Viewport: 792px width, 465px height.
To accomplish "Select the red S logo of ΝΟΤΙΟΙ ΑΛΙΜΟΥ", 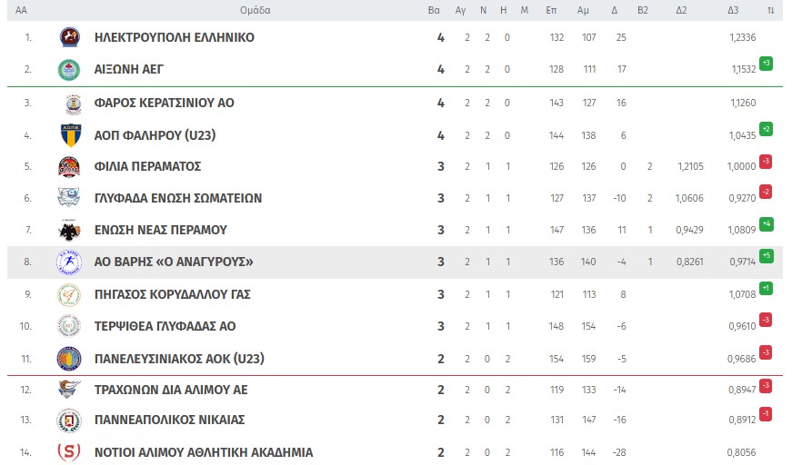I will point(69,452).
